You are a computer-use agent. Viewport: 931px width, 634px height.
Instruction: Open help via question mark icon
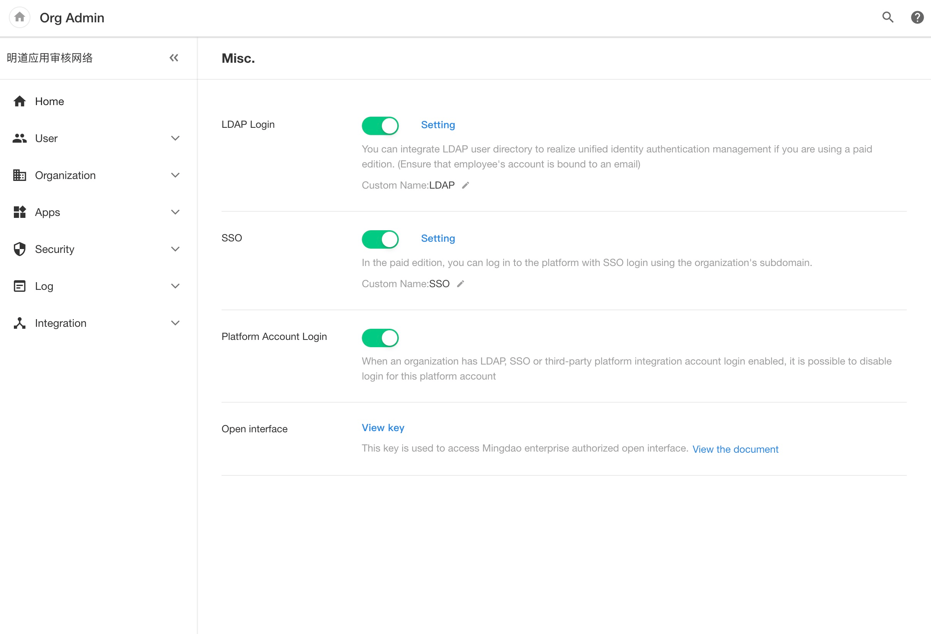click(917, 18)
